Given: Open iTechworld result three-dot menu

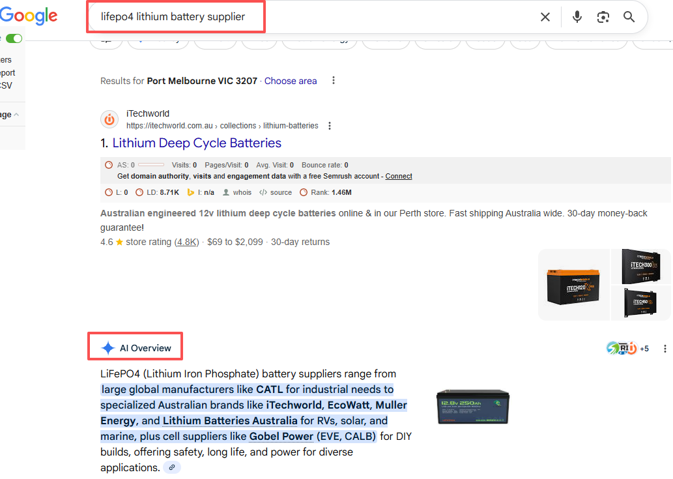Looking at the screenshot, I should coord(330,126).
